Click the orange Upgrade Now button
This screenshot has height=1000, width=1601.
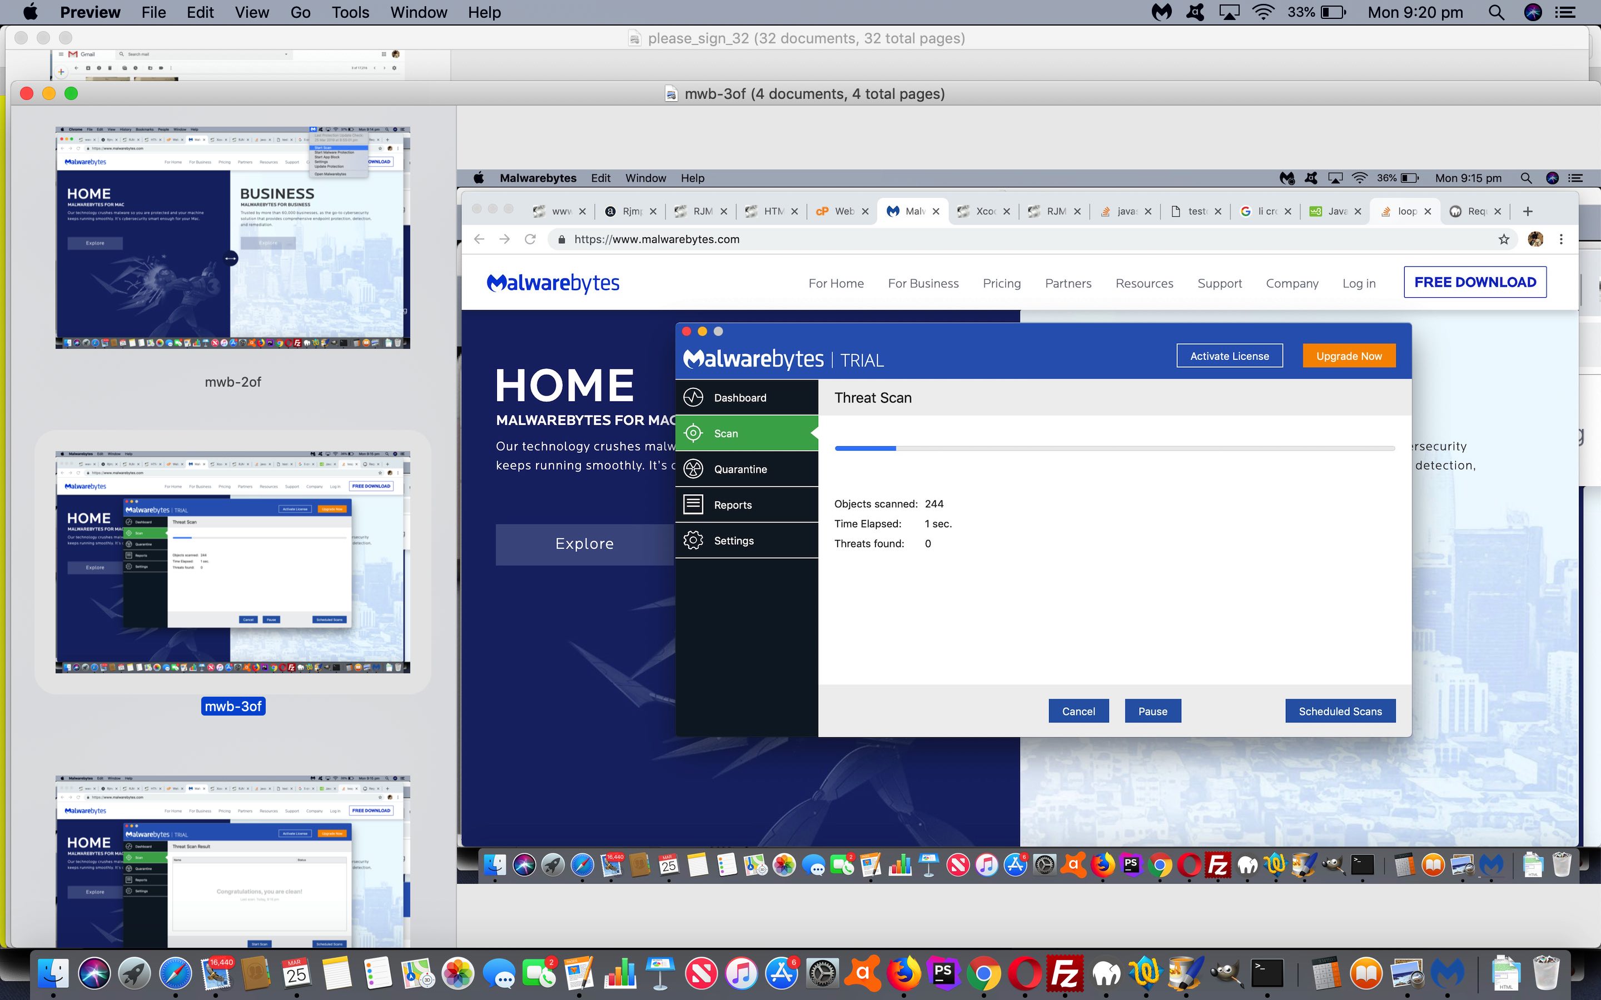[1349, 356]
